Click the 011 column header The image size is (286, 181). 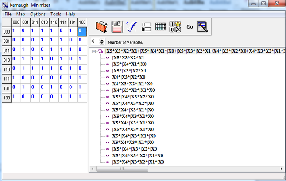(35, 23)
